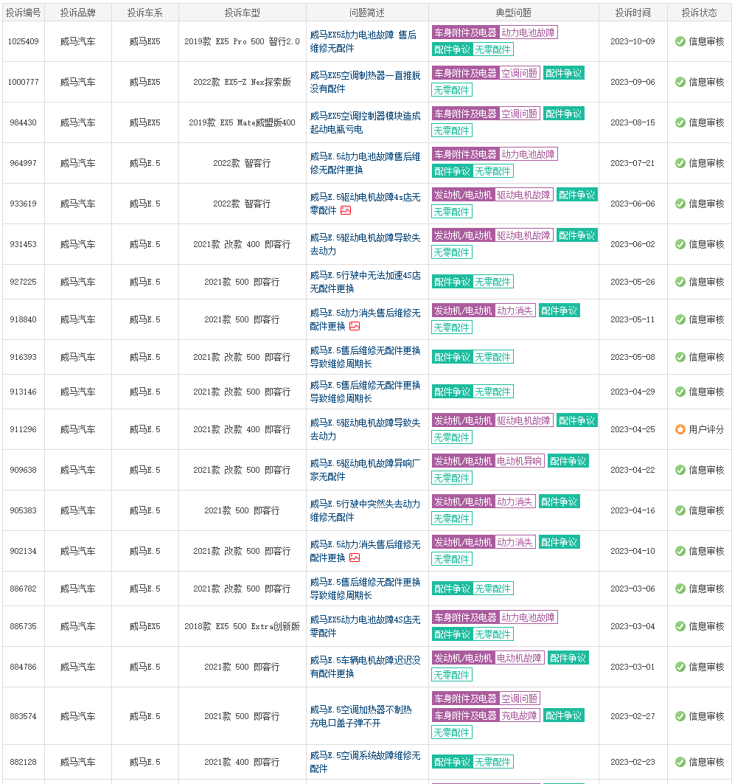Click the 投诉编号 column header
This screenshot has height=784, width=732.
click(23, 13)
